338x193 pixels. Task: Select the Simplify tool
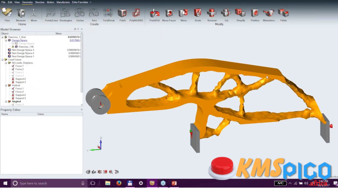pyautogui.click(x=241, y=15)
